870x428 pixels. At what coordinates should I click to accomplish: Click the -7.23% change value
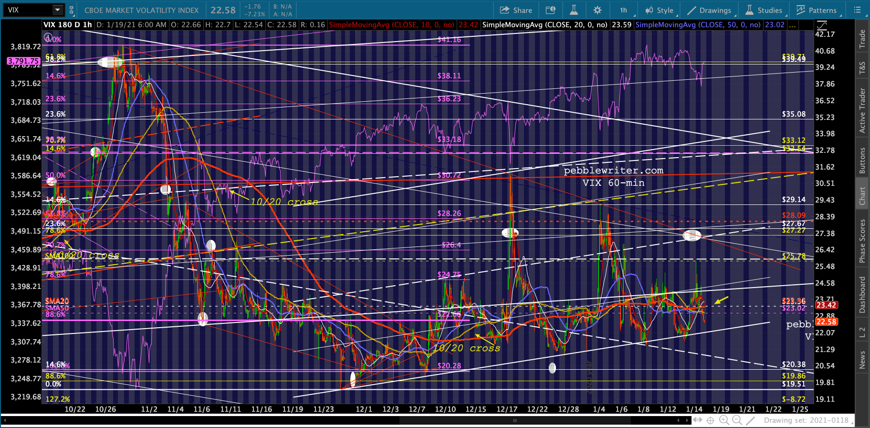coord(254,14)
